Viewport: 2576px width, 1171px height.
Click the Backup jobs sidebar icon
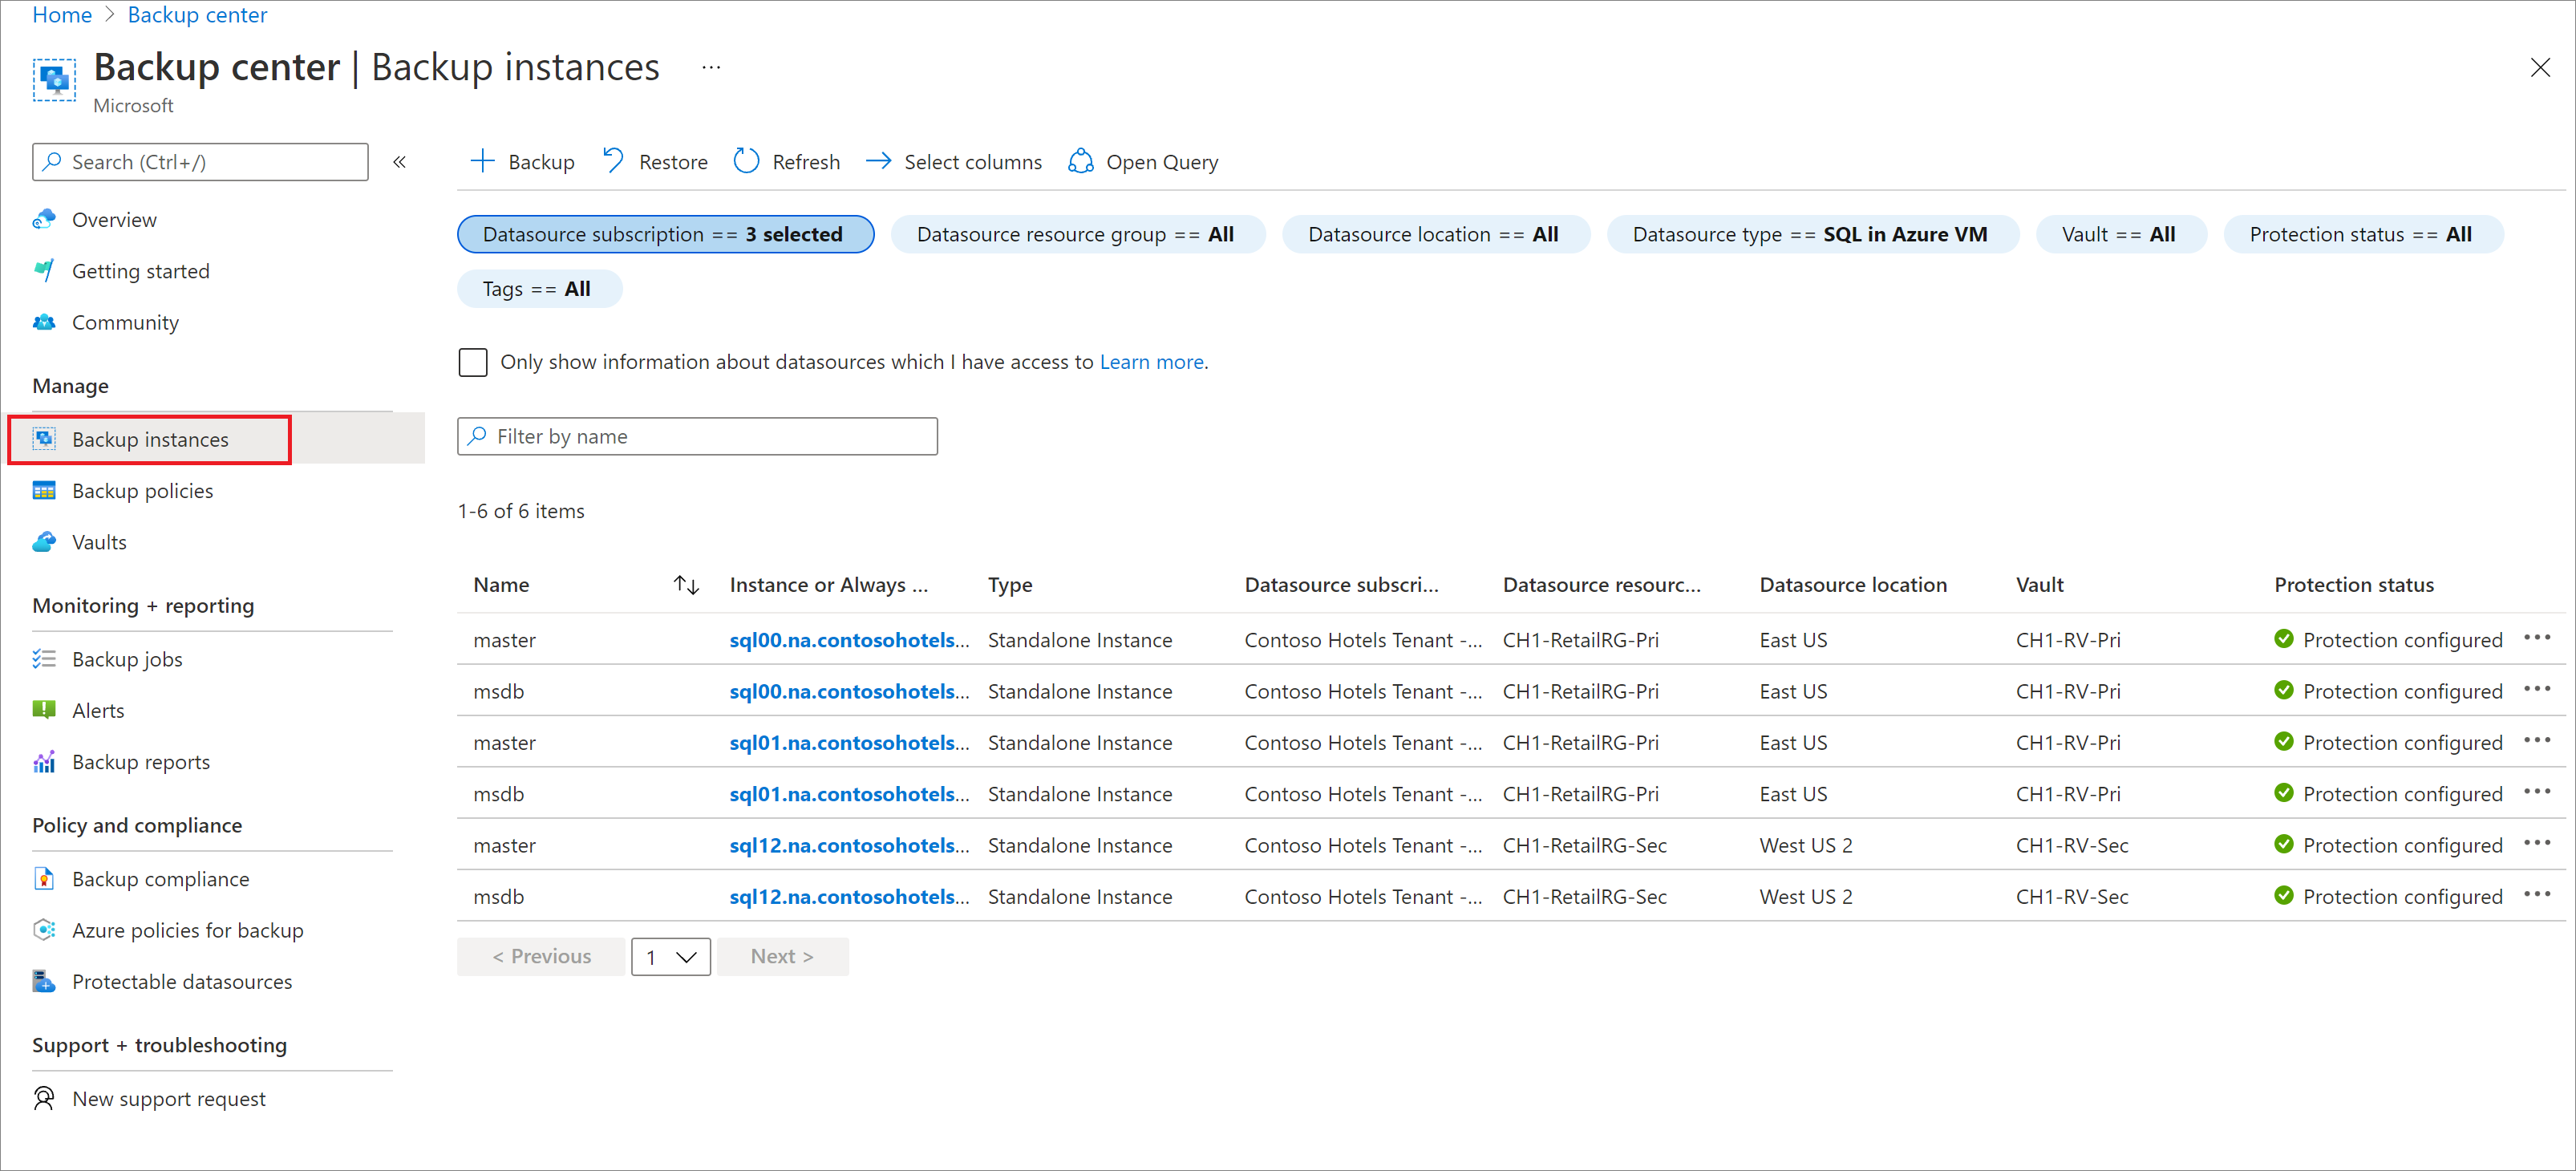pos(43,657)
